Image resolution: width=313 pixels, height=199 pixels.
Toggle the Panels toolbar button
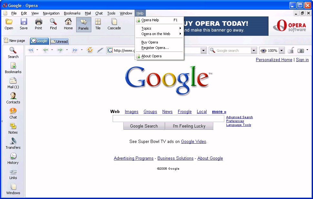tap(84, 24)
